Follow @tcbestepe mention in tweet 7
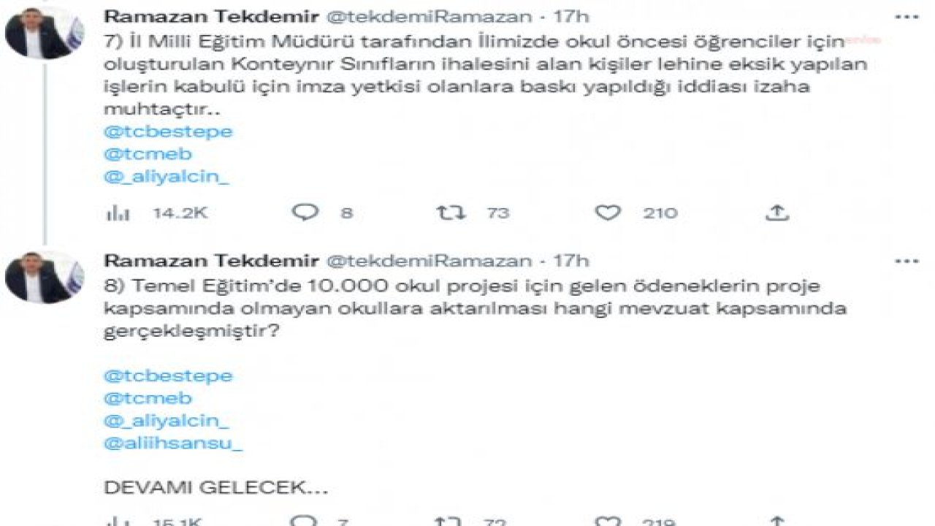The width and height of the screenshot is (935, 526). [x=169, y=131]
